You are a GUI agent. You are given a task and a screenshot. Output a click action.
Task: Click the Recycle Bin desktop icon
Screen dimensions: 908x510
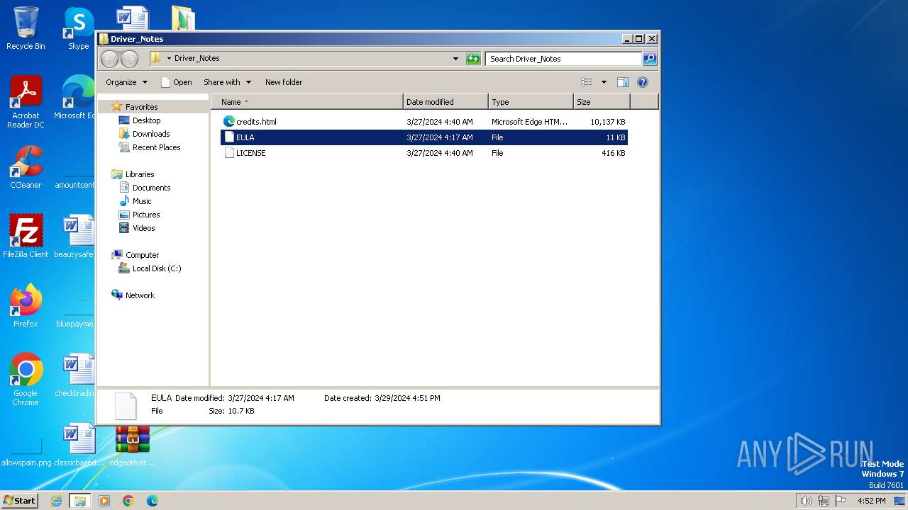pos(26,28)
